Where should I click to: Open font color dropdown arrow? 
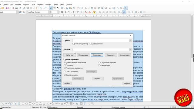[92, 12]
